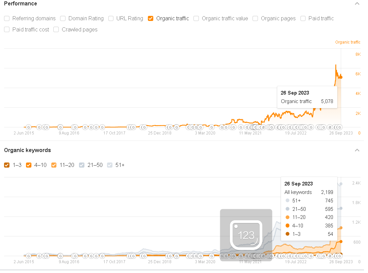Show Organic traffic value on chart
368x273 pixels.
(196, 19)
